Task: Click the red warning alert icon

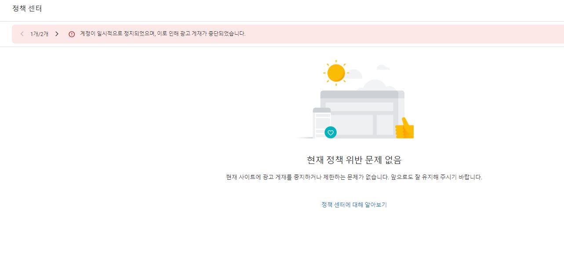Action: point(72,34)
